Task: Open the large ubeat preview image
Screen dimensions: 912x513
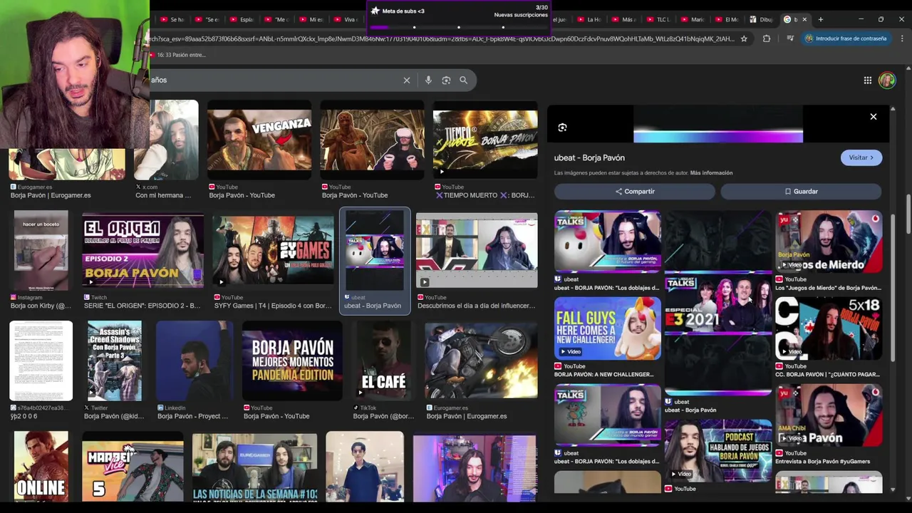Action: coord(718,125)
